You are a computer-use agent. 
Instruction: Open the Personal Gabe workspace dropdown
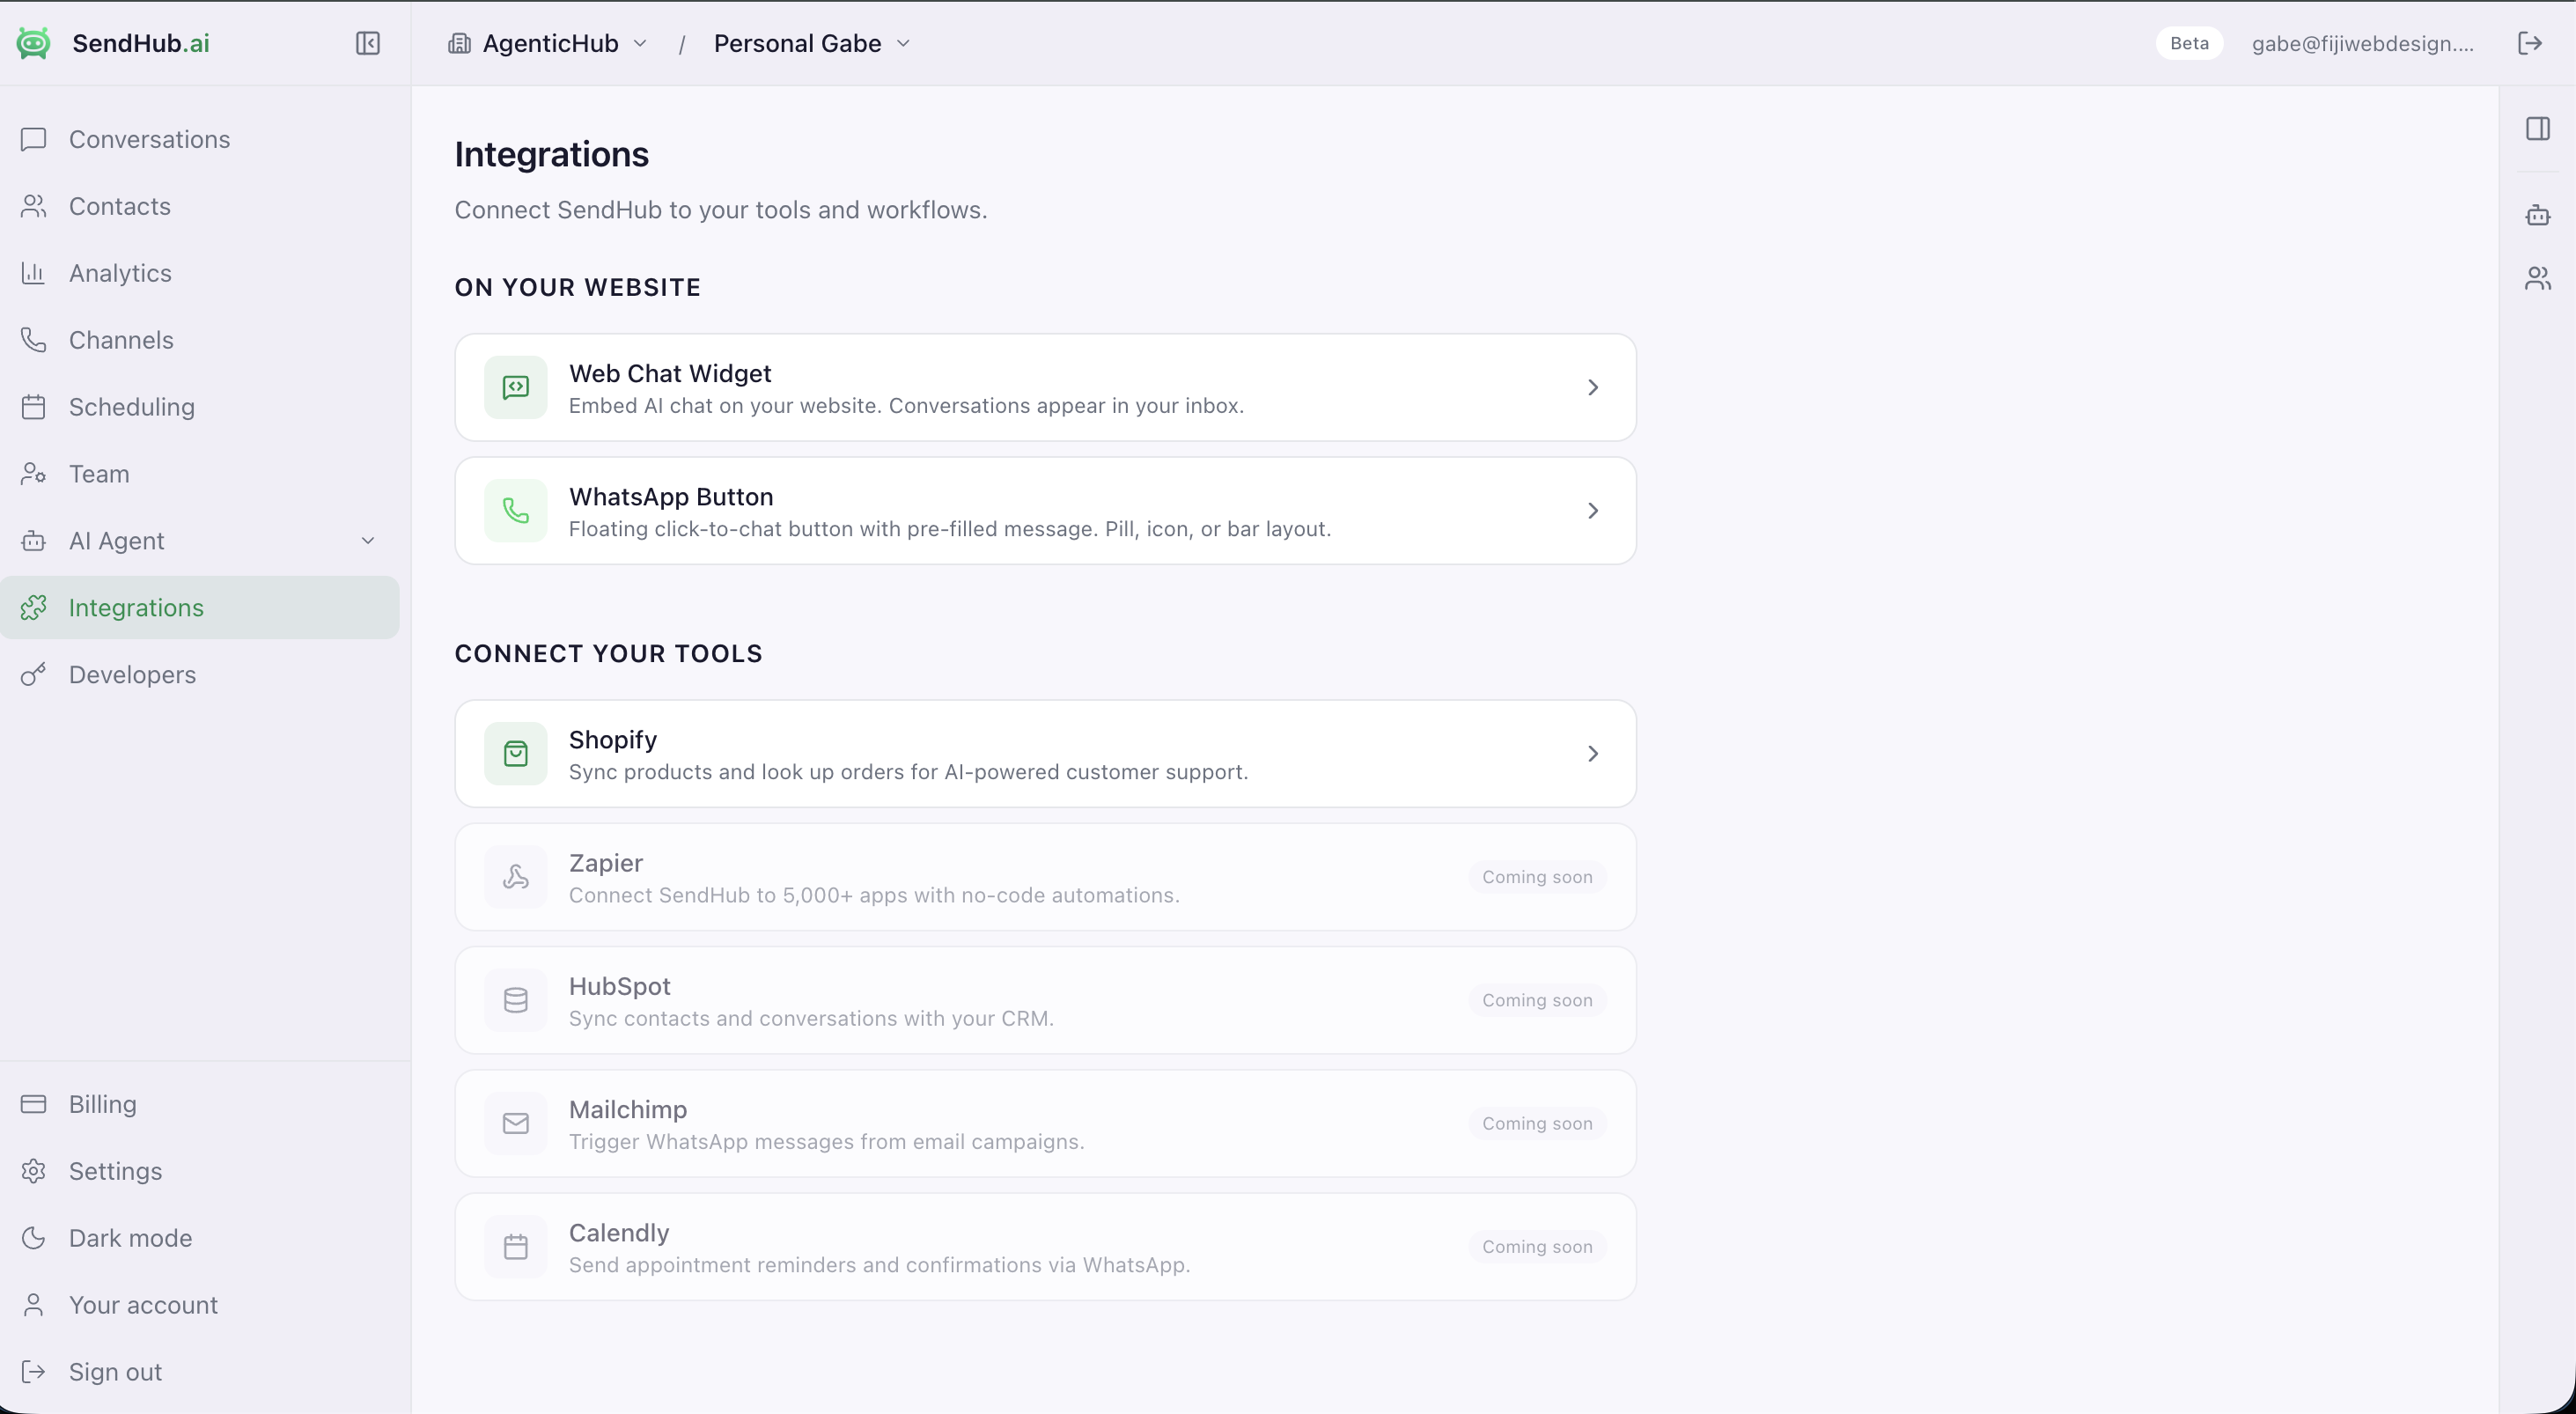[812, 43]
